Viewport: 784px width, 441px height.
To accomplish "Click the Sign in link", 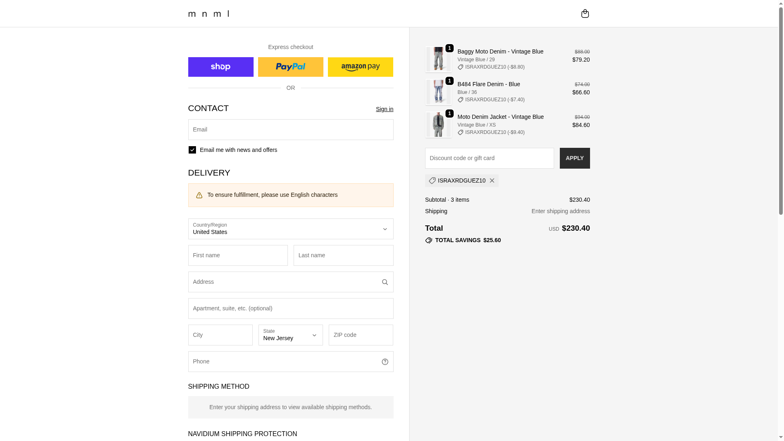I will (x=384, y=109).
